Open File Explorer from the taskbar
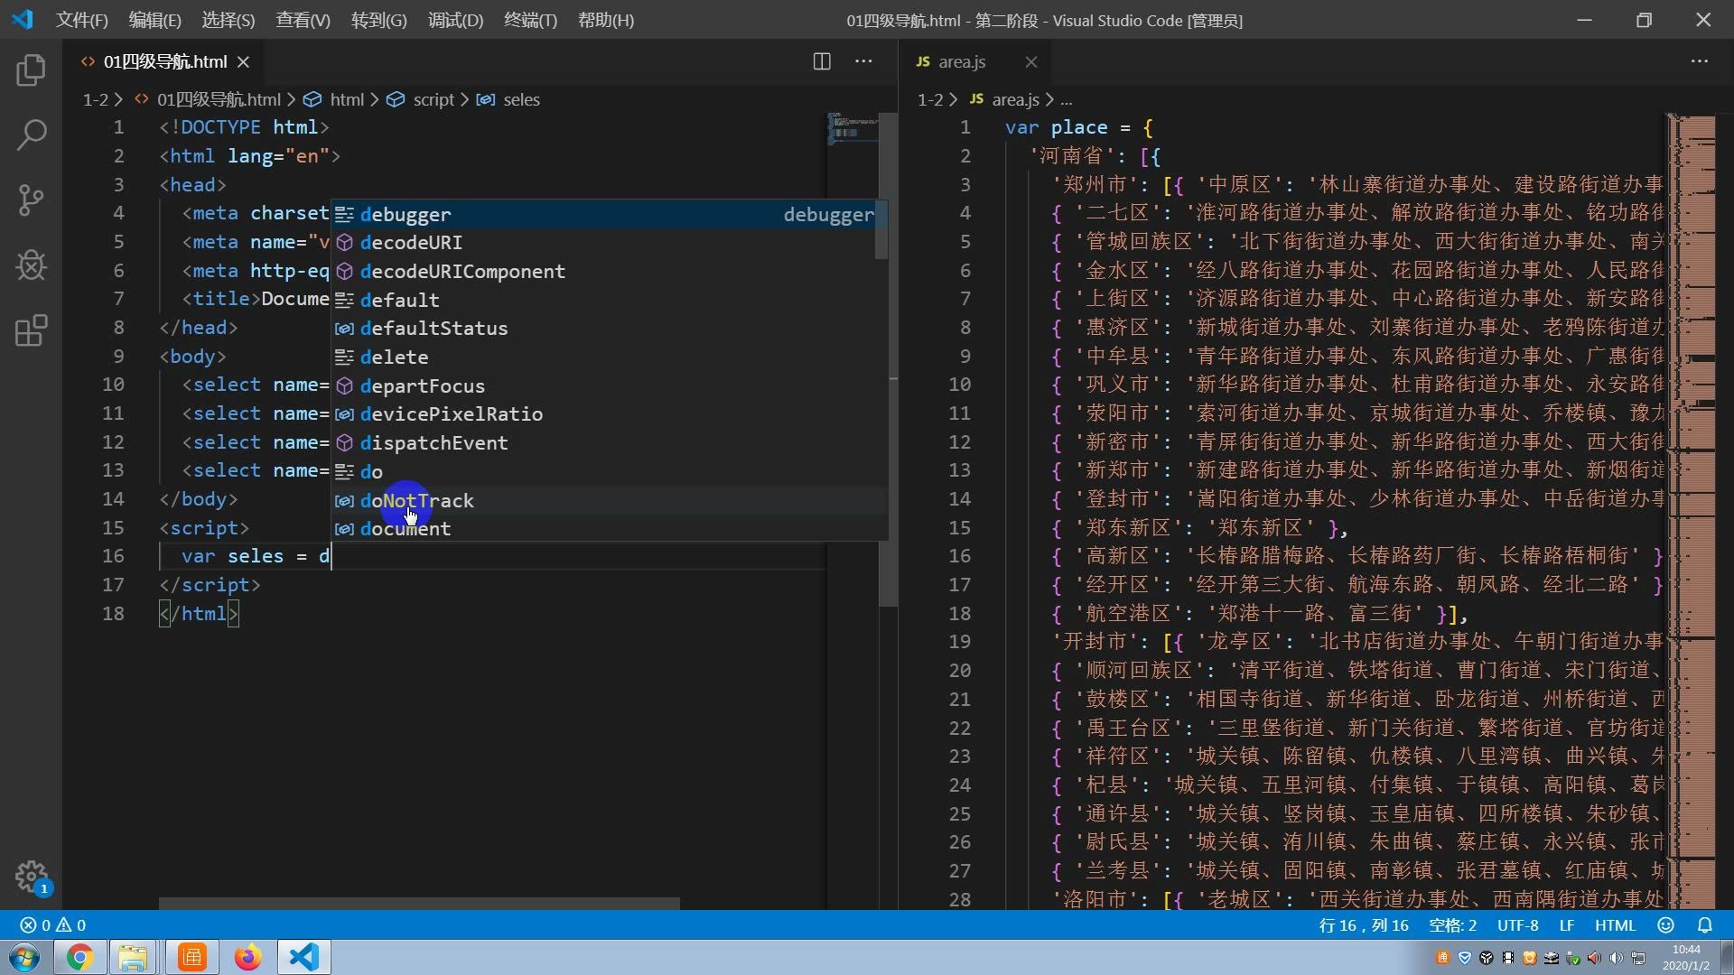This screenshot has height=975, width=1734. click(x=134, y=957)
